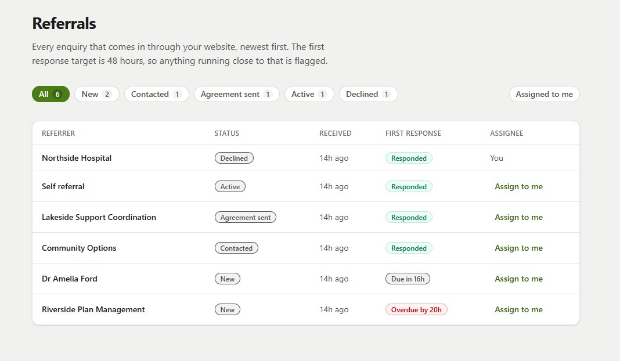Open the Self referral entry
Image resolution: width=620 pixels, height=361 pixels.
point(63,187)
